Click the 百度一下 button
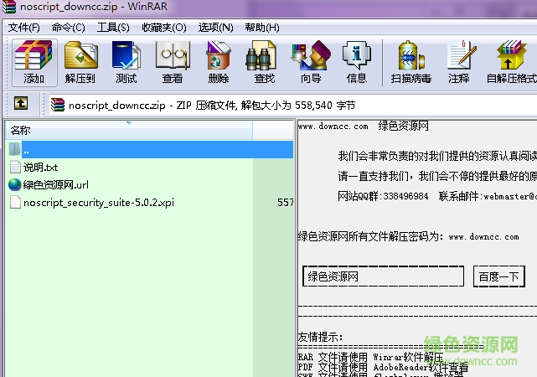Screen dimensions: 537x377 (499, 276)
